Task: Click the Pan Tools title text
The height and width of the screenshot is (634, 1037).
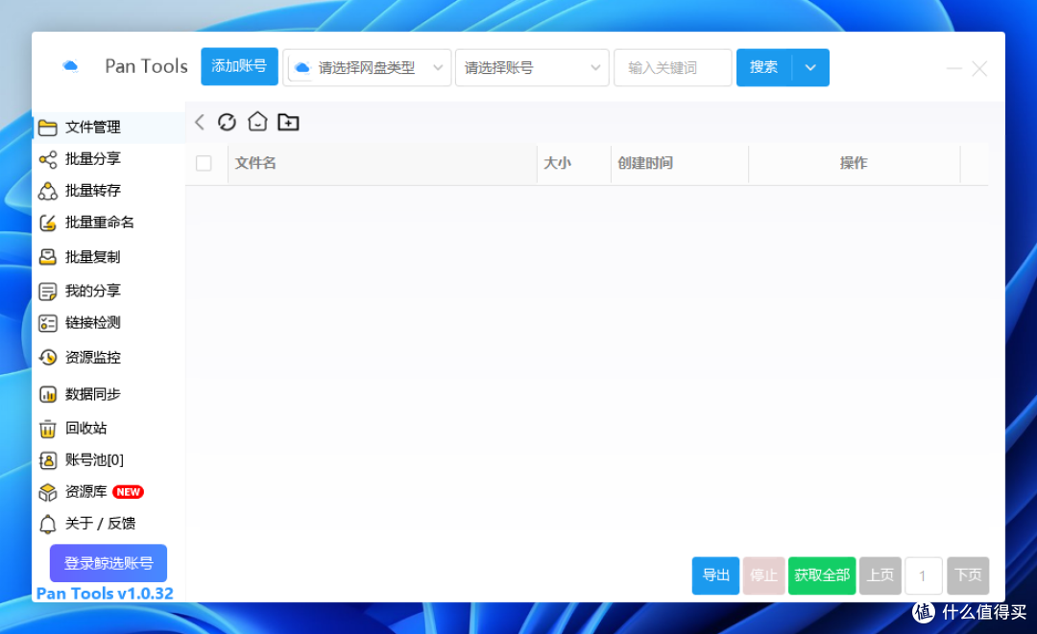Action: (x=146, y=66)
